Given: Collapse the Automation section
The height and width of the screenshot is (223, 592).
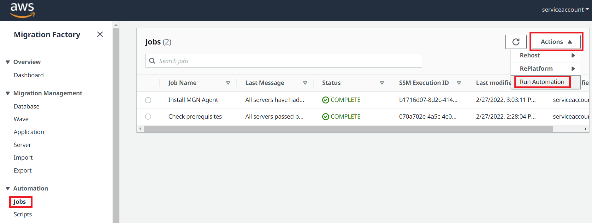Looking at the screenshot, I should pos(8,189).
